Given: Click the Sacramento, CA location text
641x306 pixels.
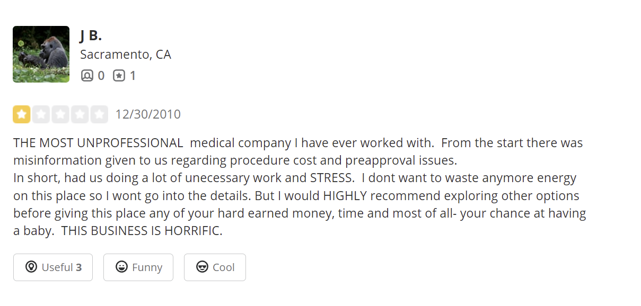Looking at the screenshot, I should (126, 55).
